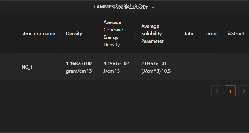The width and height of the screenshot is (249, 133).
Task: Click the blank first column header cell
Action: (8, 34)
